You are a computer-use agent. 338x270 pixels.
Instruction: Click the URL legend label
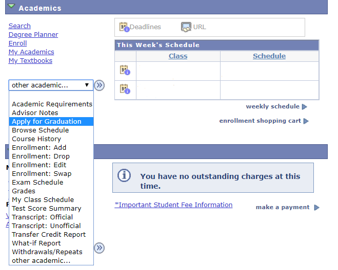click(x=200, y=27)
